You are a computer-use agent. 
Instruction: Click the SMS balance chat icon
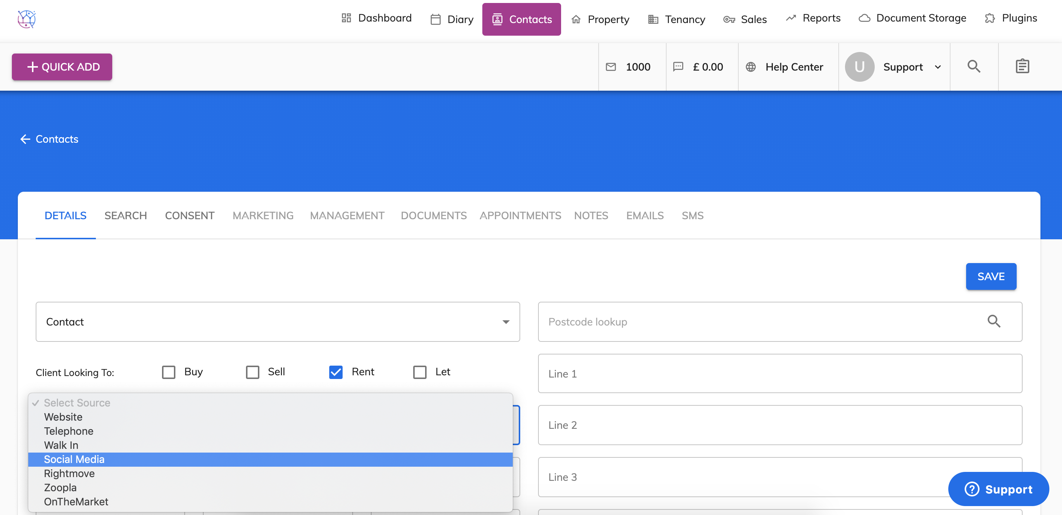[x=678, y=67]
